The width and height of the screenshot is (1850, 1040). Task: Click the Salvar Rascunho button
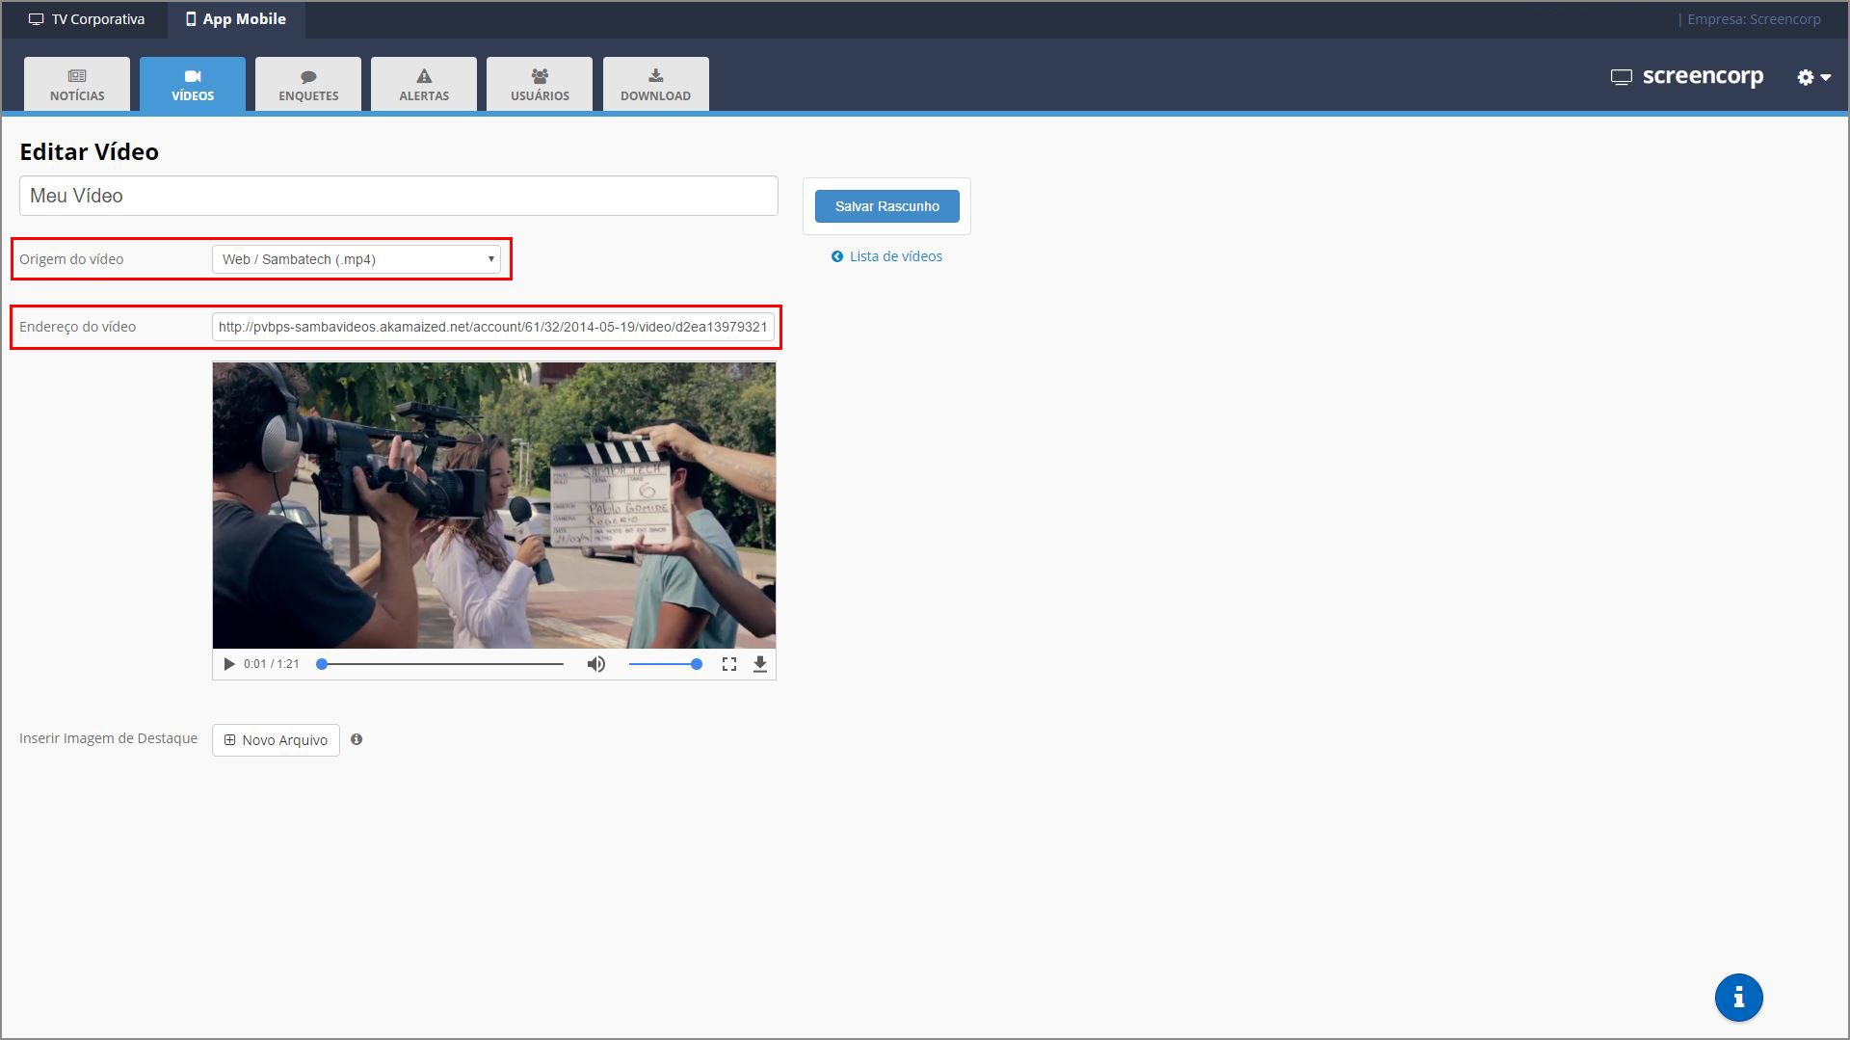coord(886,206)
